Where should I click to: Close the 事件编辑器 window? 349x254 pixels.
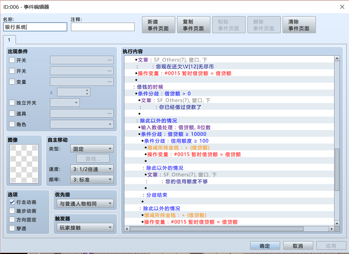click(342, 7)
